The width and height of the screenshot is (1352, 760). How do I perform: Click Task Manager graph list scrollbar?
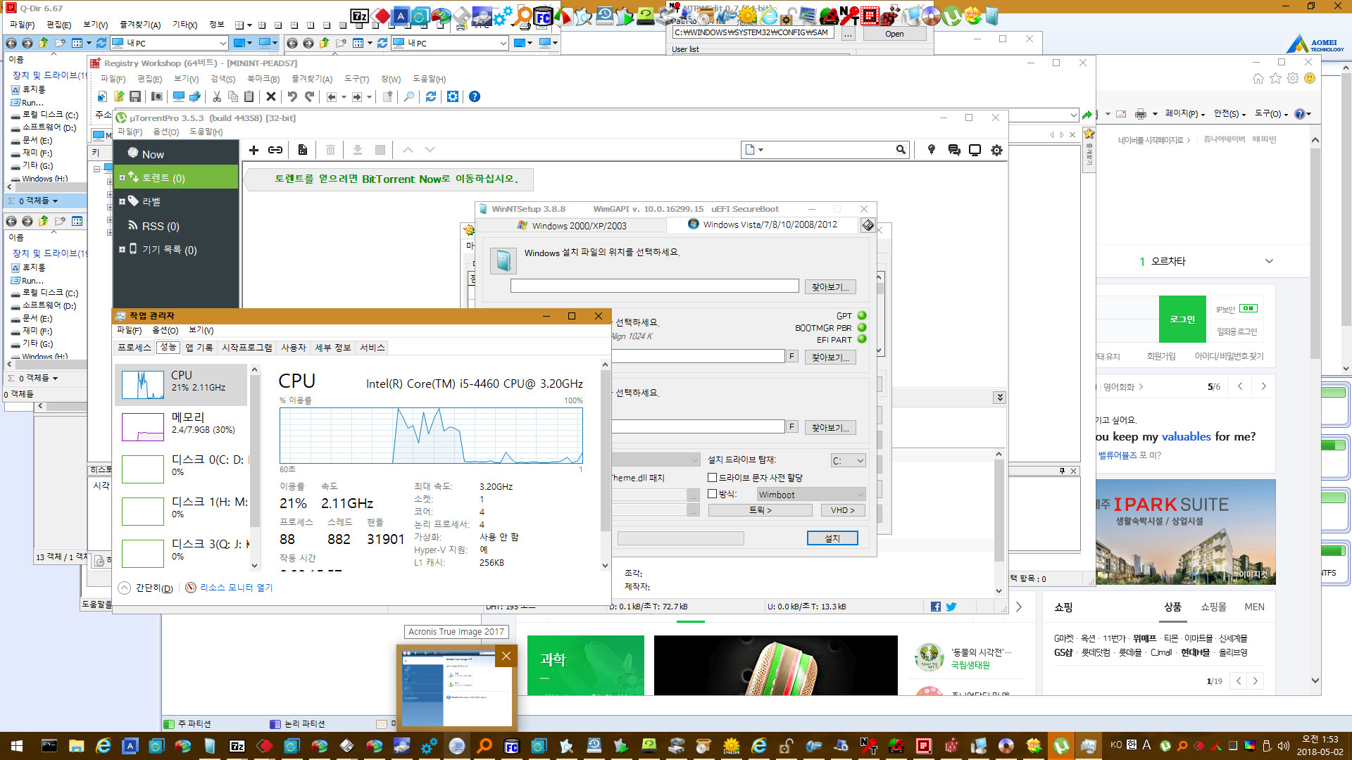coord(255,467)
